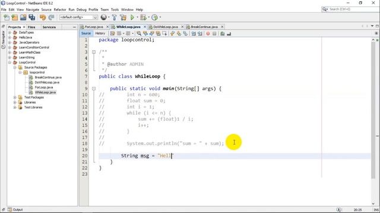380x213 pixels.
Task: Click the Stop Macro Recording icon
Action: click(x=214, y=34)
